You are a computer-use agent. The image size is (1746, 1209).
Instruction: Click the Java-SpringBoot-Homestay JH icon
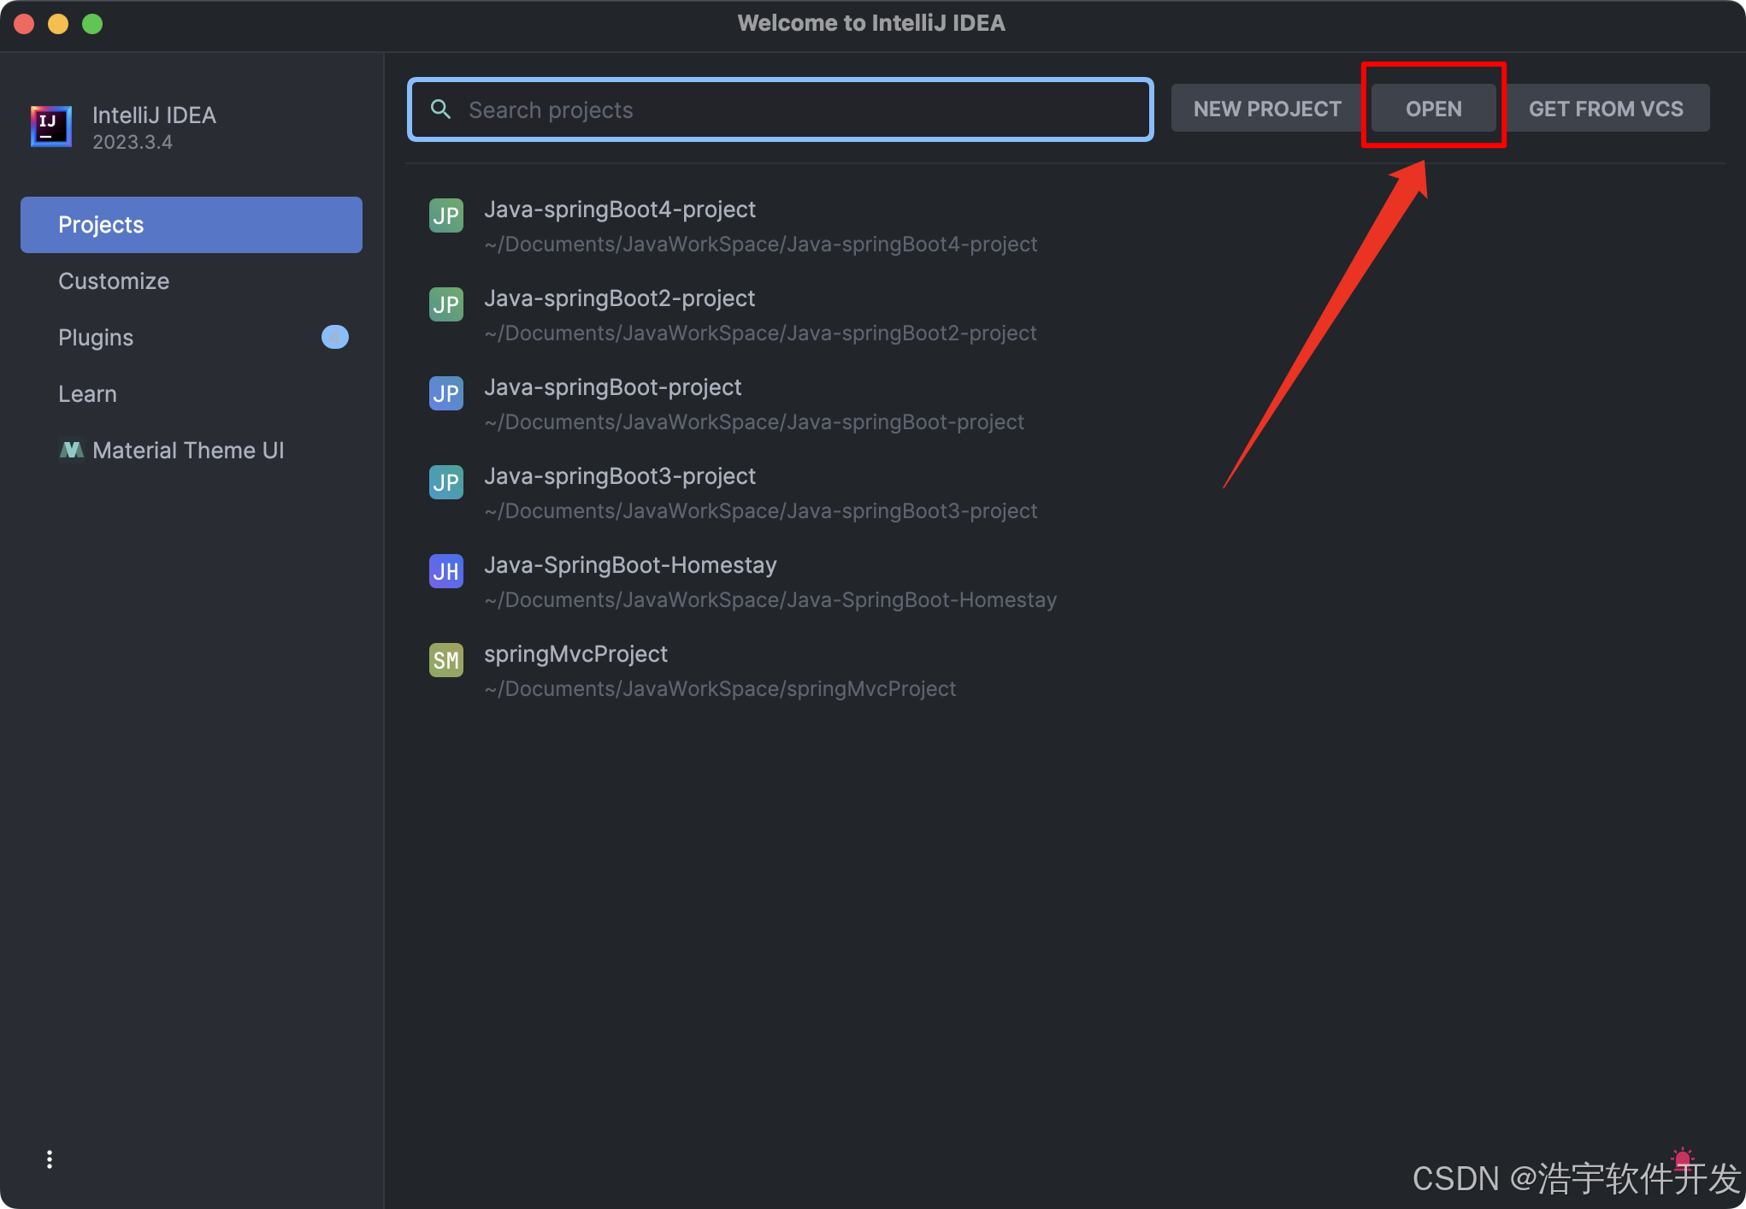click(x=445, y=571)
